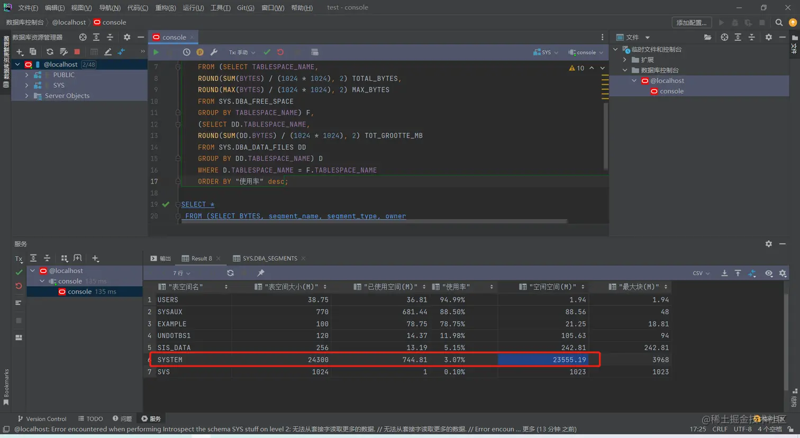800x438 pixels.
Task: Switch to the SYS.DBA_SEGMENTS result tab
Action: pyautogui.click(x=269, y=259)
